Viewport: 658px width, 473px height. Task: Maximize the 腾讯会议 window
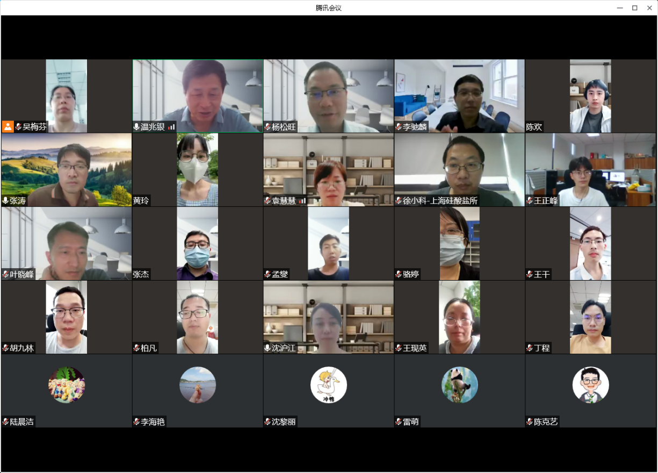(x=634, y=8)
